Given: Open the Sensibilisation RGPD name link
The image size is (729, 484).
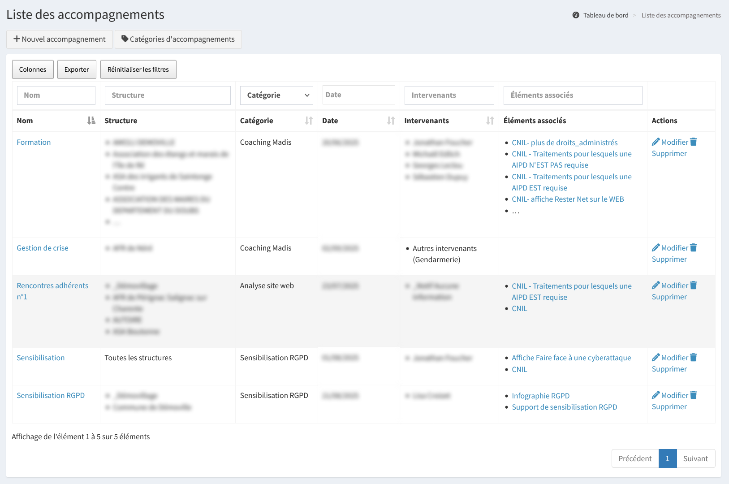Looking at the screenshot, I should [x=51, y=395].
